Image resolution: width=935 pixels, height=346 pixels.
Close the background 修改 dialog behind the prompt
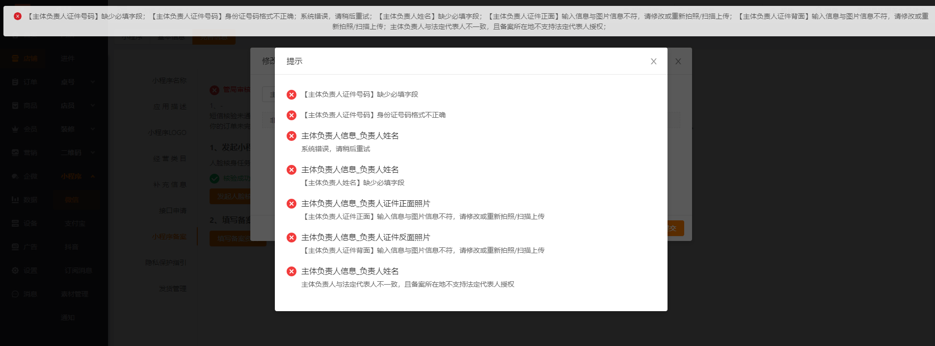coord(678,61)
